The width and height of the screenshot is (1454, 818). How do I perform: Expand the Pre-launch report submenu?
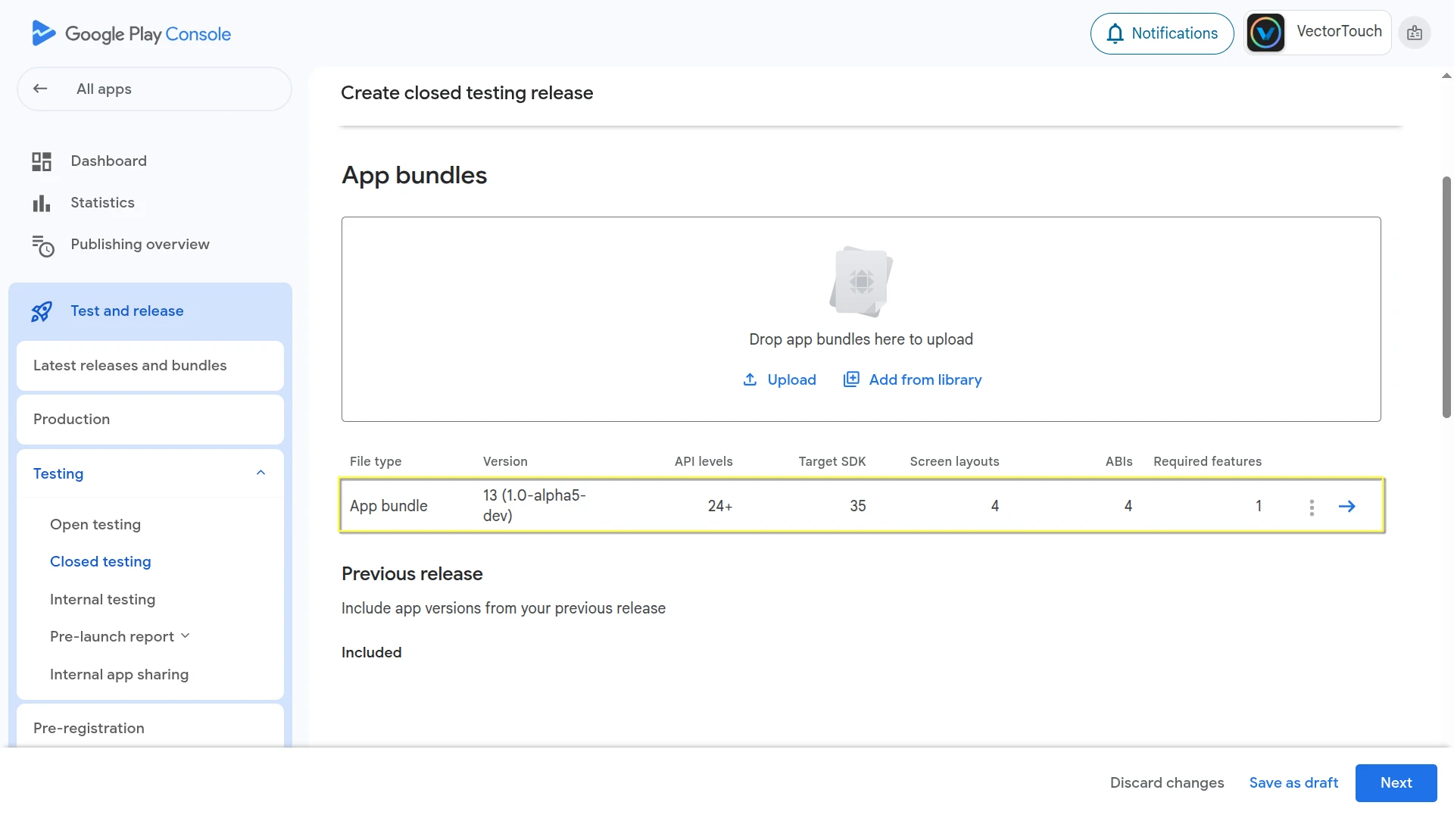[186, 636]
